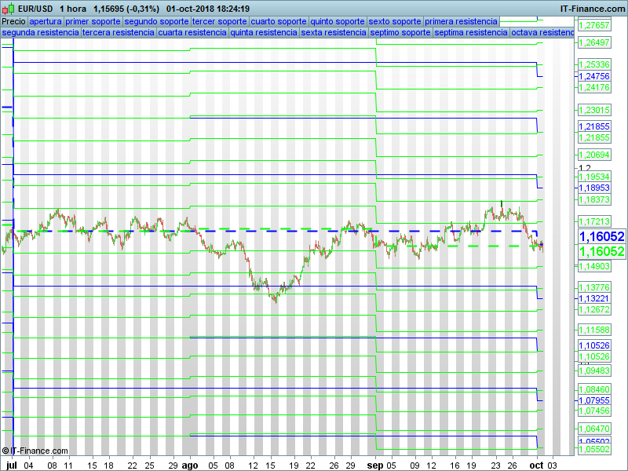Select the apertura indicator label
The image size is (628, 471).
(45, 21)
